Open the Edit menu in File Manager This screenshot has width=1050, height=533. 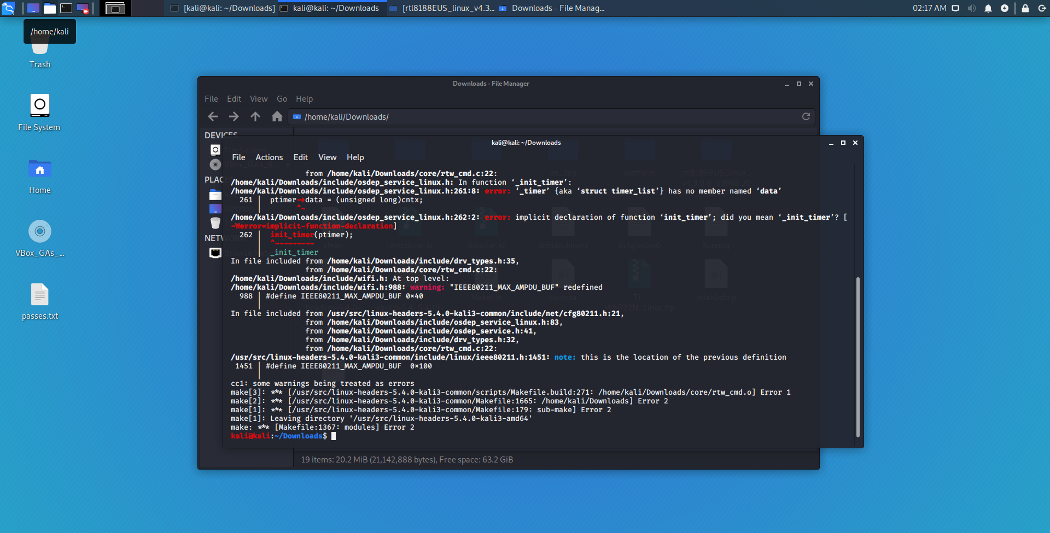[x=234, y=99]
